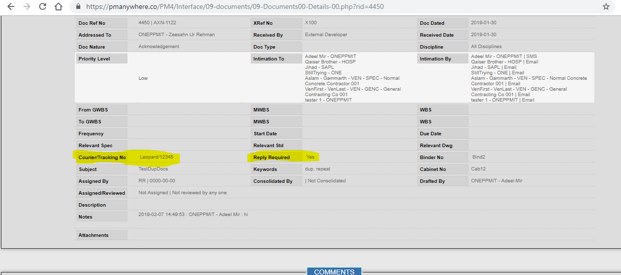This screenshot has height=275, width=621.
Task: Go to the browser home page
Action: (x=58, y=7)
